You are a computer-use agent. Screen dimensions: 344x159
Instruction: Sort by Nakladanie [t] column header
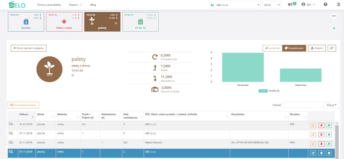pos(111,116)
